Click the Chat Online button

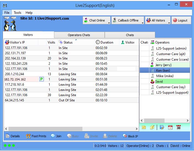tap(95, 20)
